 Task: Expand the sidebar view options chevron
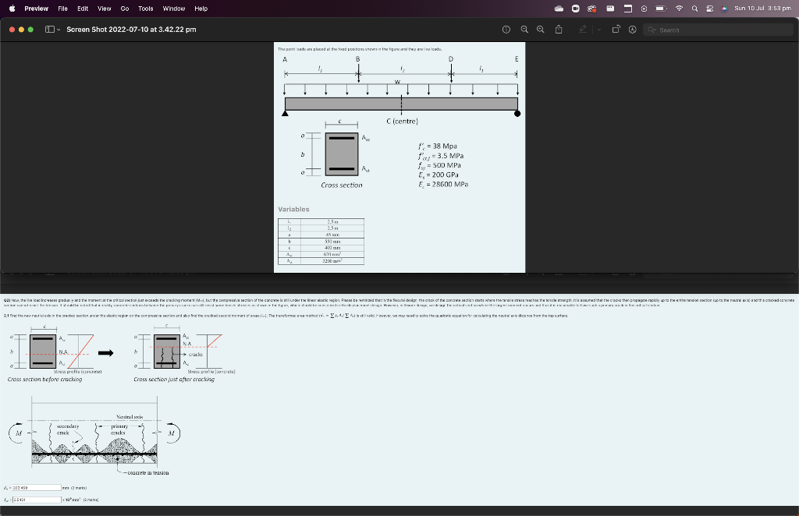(59, 30)
